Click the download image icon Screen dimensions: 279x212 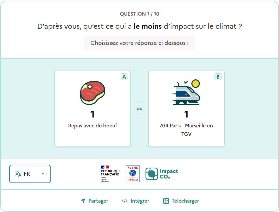click(166, 201)
